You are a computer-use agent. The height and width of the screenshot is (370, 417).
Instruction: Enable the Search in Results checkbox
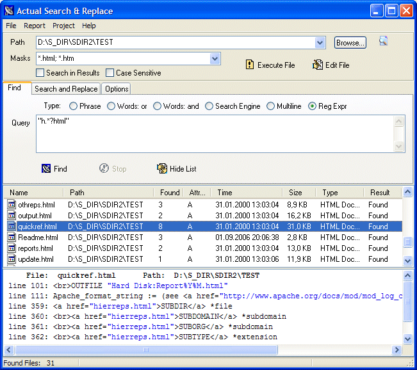[x=40, y=73]
